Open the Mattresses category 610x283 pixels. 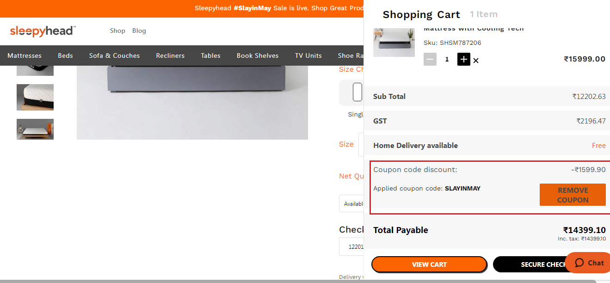point(24,55)
